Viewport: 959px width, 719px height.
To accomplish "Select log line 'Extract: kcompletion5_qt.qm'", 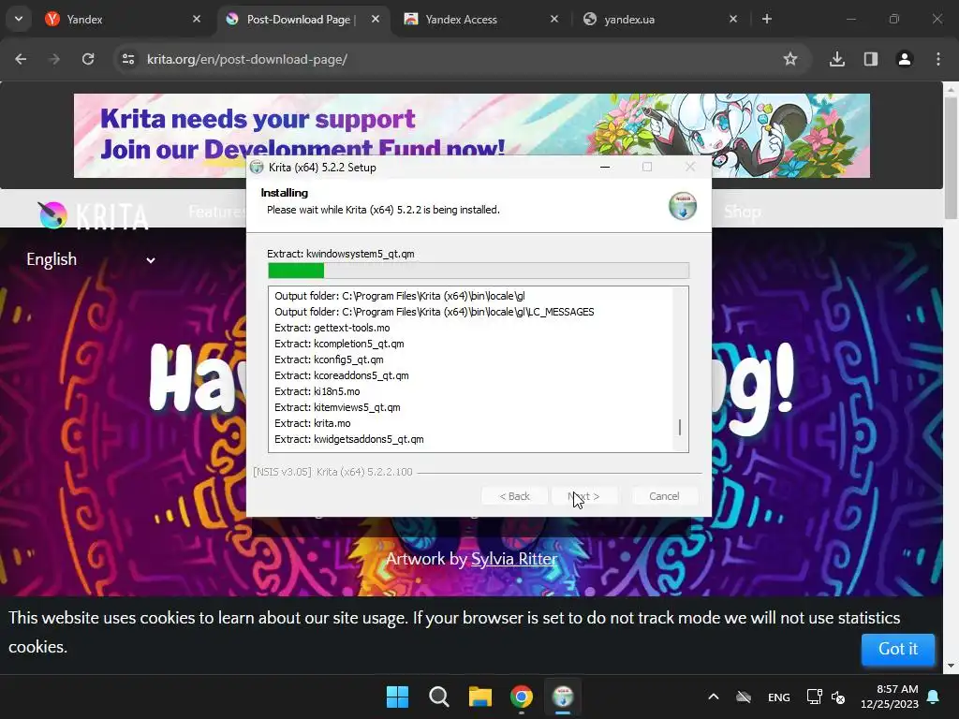I will coord(339,344).
